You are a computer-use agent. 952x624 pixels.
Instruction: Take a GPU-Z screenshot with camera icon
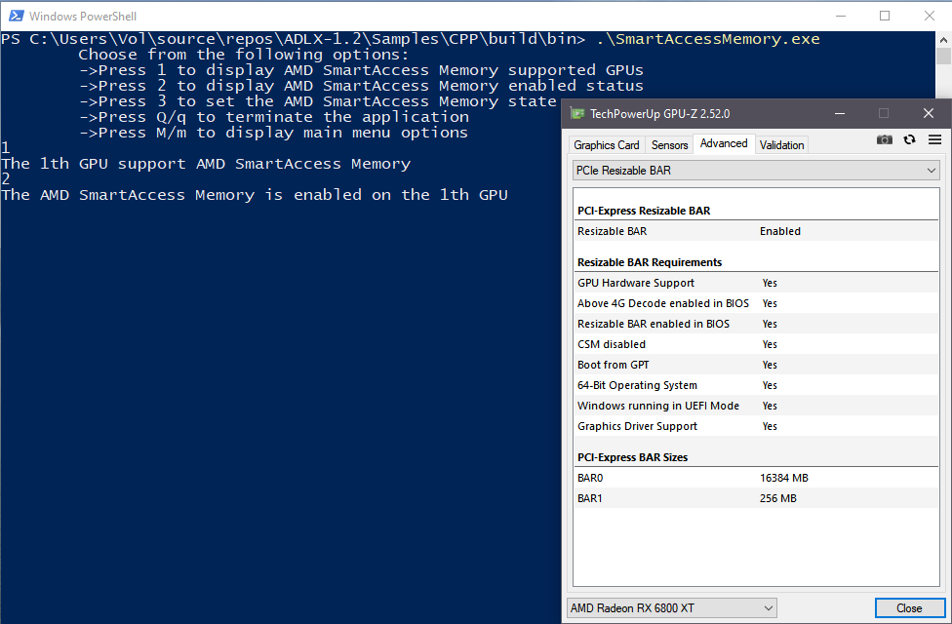(884, 139)
